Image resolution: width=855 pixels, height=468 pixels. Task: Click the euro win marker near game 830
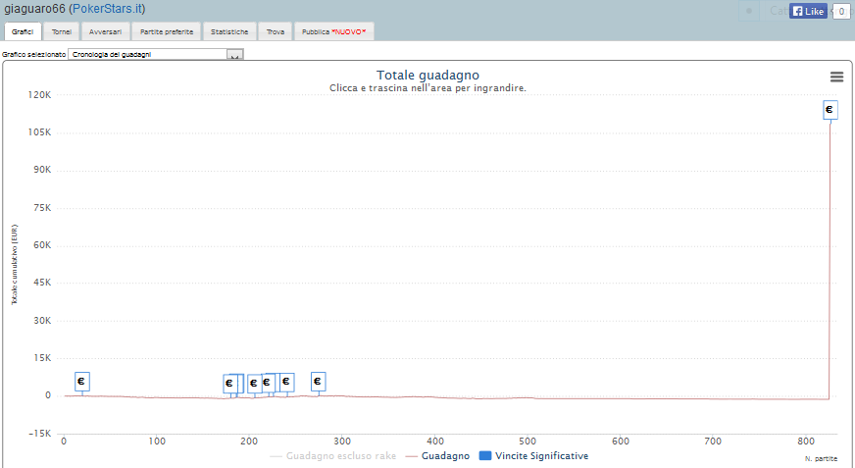click(x=830, y=110)
